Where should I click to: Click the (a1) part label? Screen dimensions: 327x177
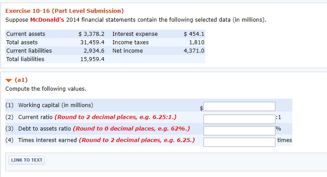(x=21, y=81)
